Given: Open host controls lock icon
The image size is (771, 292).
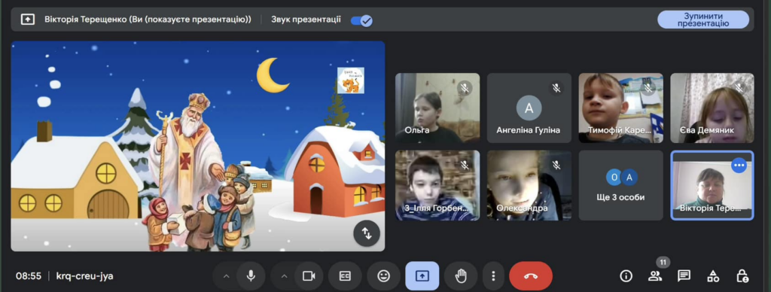Looking at the screenshot, I should 742,276.
